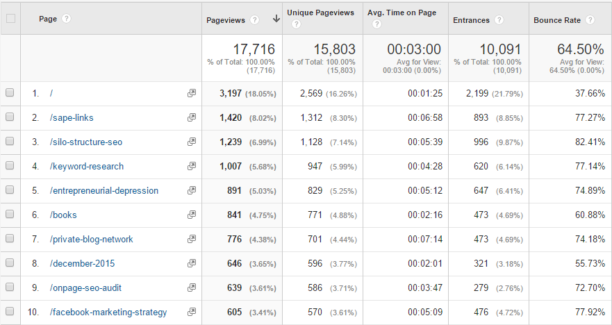
Task: Open the /facebook-marketing-strategy page link
Action: pos(108,312)
